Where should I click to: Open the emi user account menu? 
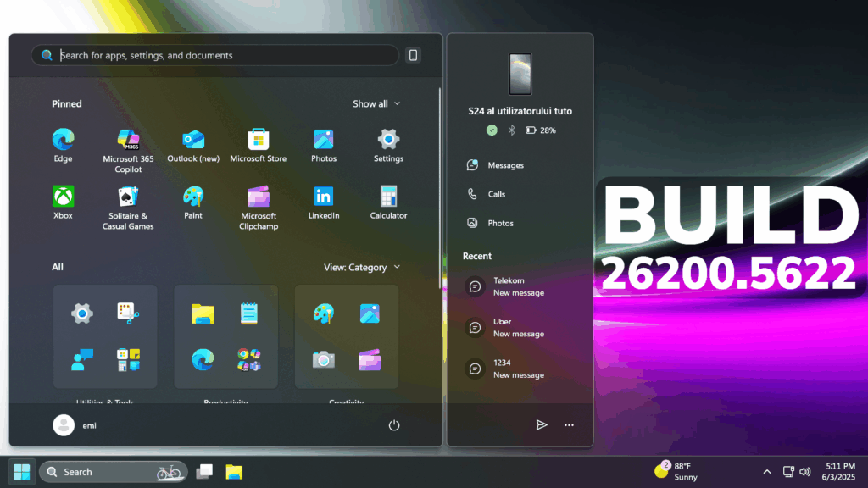(x=75, y=425)
